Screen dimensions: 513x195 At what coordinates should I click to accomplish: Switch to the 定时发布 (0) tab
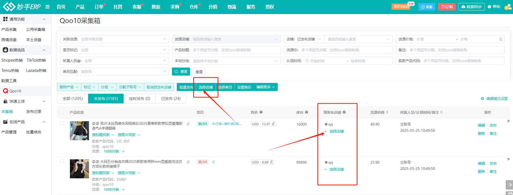(x=139, y=99)
